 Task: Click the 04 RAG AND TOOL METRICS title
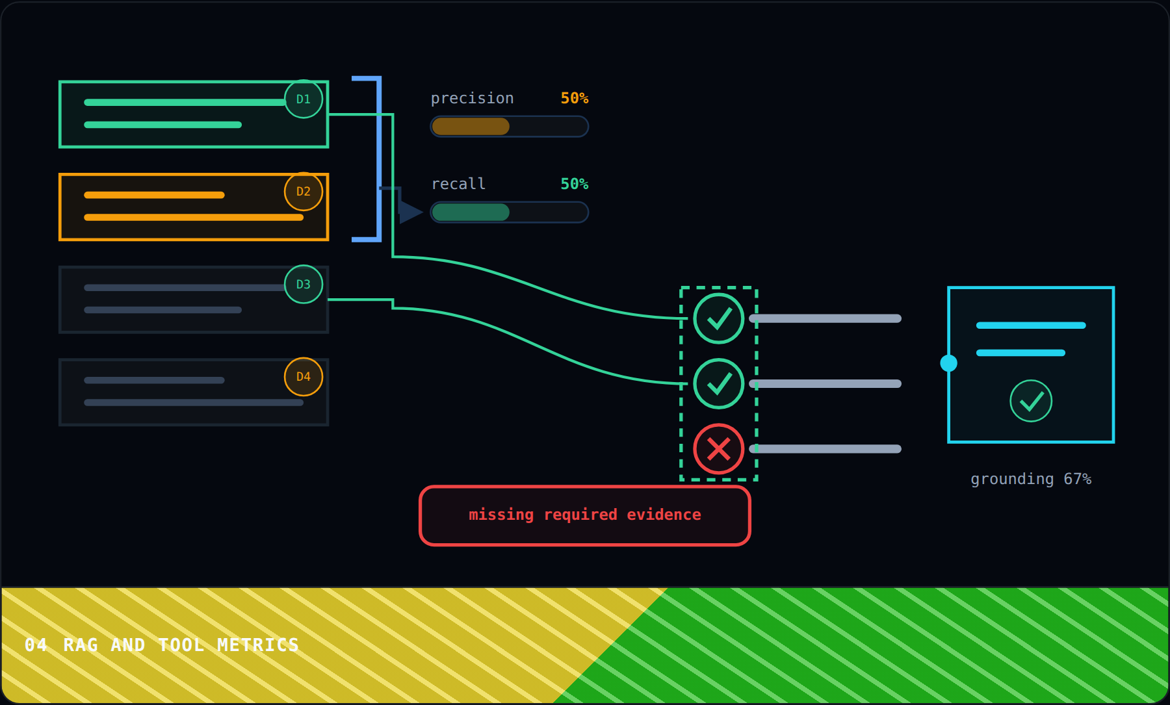tap(162, 645)
